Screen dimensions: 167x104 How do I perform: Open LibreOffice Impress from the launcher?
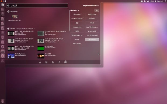pyautogui.click(x=2, y=28)
